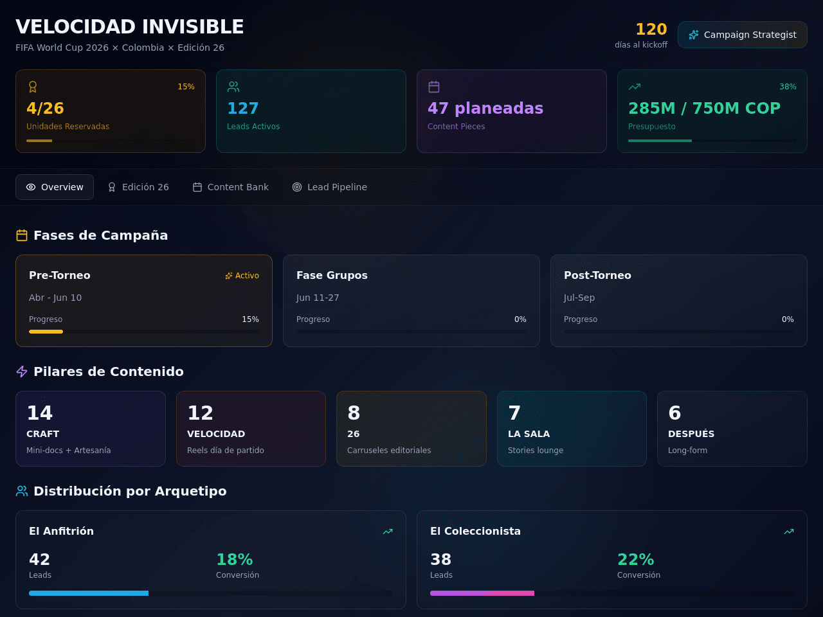Select the Post-Torneo phase card
The height and width of the screenshot is (617, 823).
(x=679, y=301)
